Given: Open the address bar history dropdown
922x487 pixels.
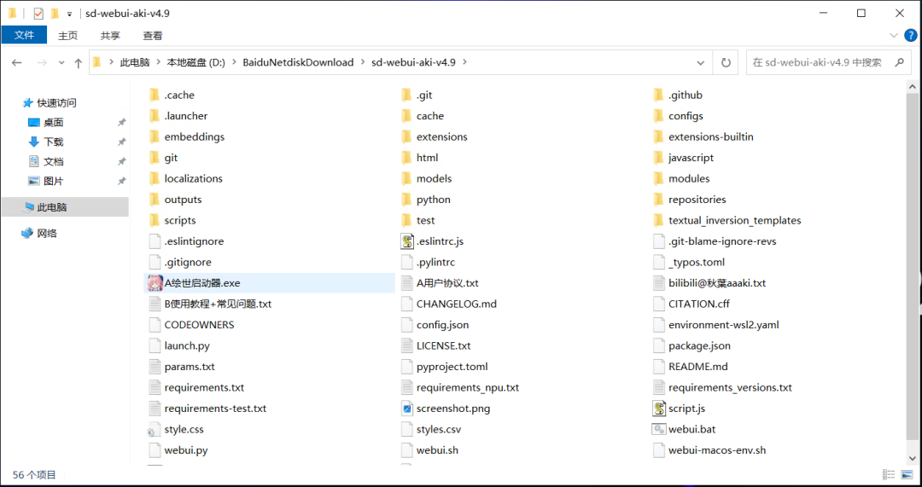Looking at the screenshot, I should (x=700, y=62).
